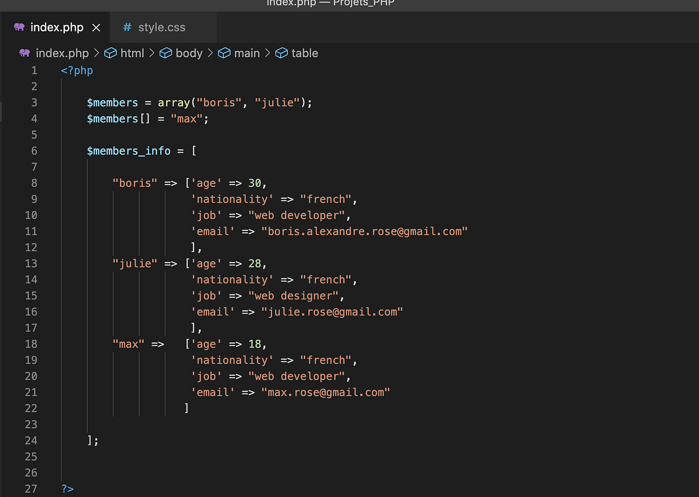This screenshot has width=699, height=497.
Task: Select the index.php editor tab
Action: pos(57,27)
